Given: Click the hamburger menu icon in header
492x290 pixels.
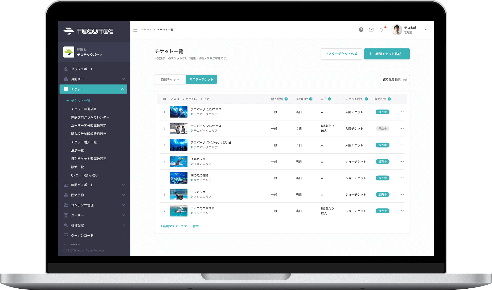Looking at the screenshot, I should [135, 30].
